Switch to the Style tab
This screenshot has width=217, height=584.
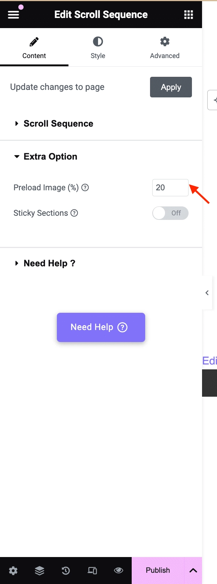[98, 48]
